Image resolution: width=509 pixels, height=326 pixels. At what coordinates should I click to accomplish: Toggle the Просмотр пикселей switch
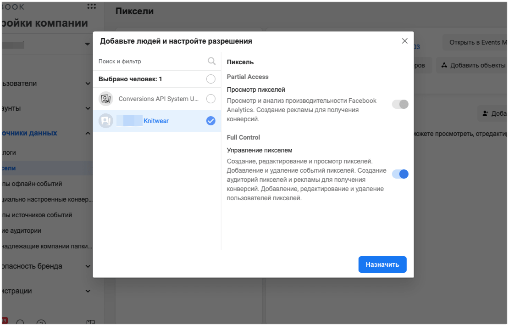[400, 104]
